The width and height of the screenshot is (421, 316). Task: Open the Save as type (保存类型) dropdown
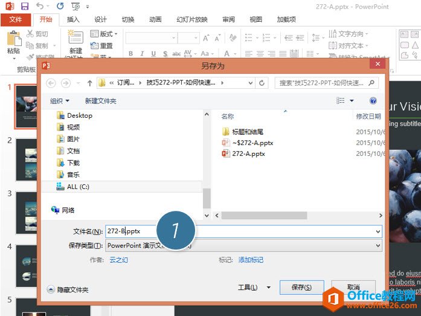coord(243,245)
